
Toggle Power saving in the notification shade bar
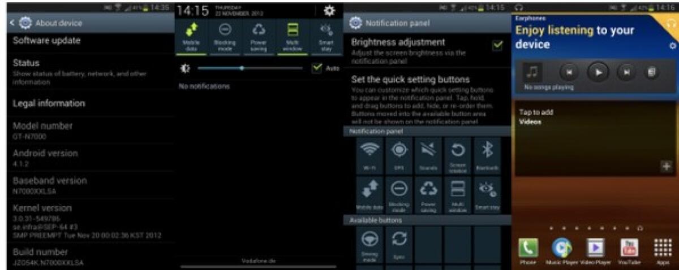click(258, 37)
